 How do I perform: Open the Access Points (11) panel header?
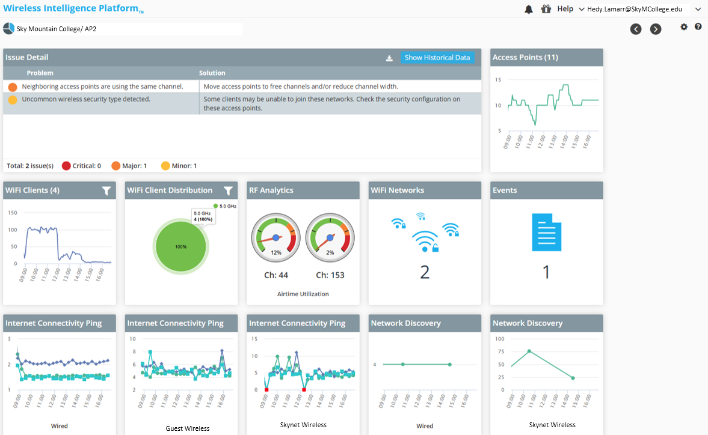(x=547, y=57)
